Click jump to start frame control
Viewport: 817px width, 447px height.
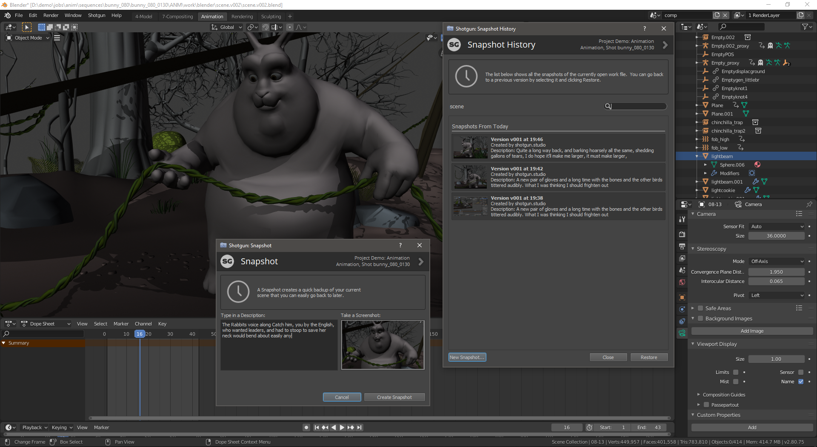point(316,427)
